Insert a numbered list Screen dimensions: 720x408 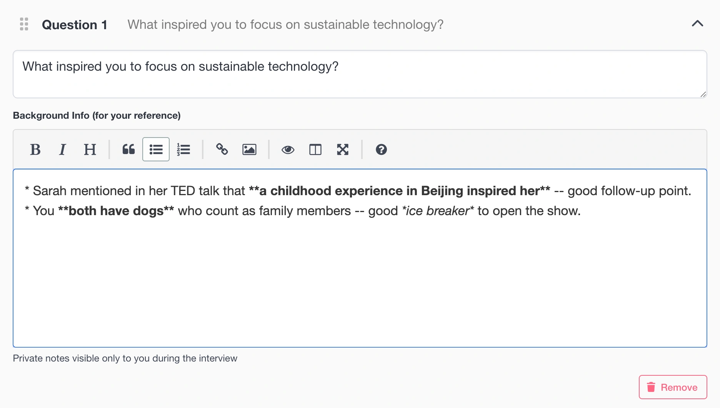click(183, 149)
